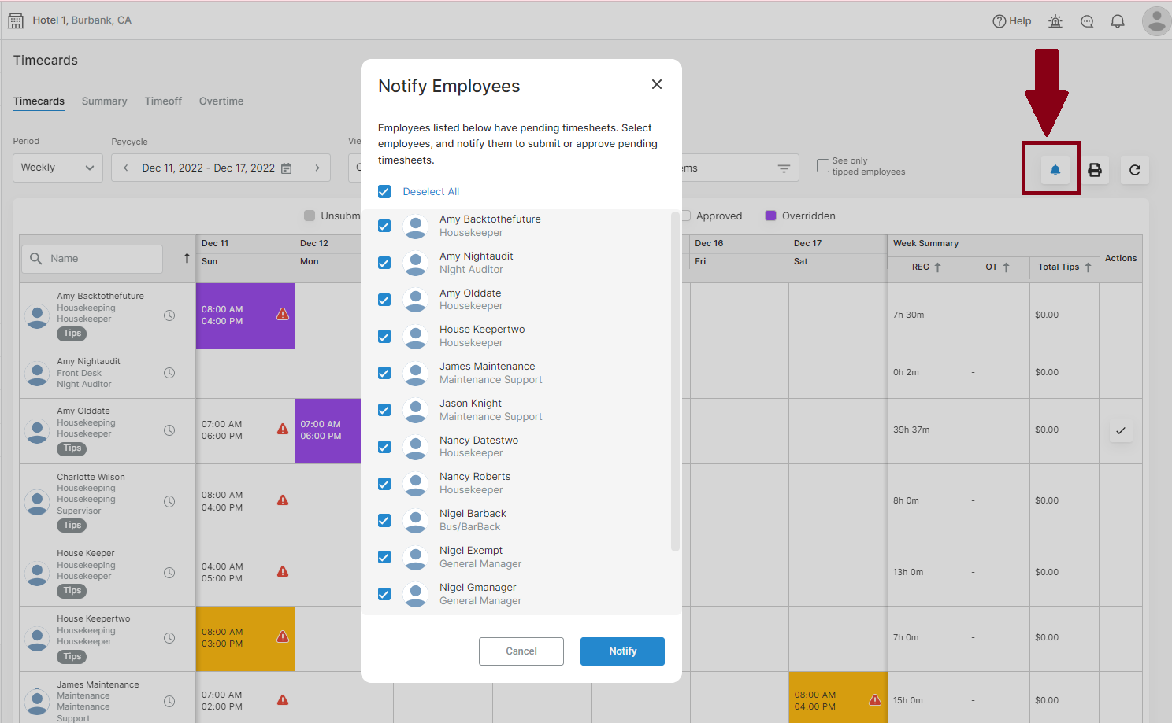
Task: Toggle the Deselect All checkbox
Action: pos(384,191)
